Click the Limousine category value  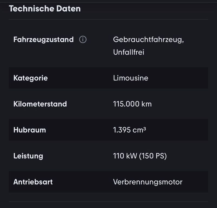click(130, 78)
